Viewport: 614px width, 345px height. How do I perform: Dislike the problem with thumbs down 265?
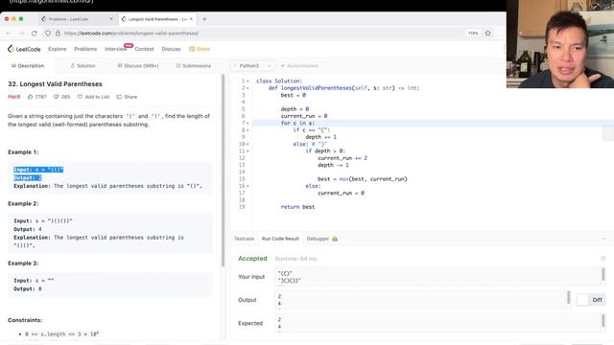click(x=61, y=97)
